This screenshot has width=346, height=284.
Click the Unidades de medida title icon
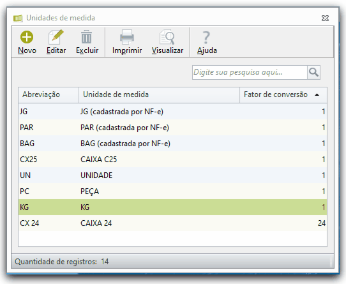[x=18, y=18]
